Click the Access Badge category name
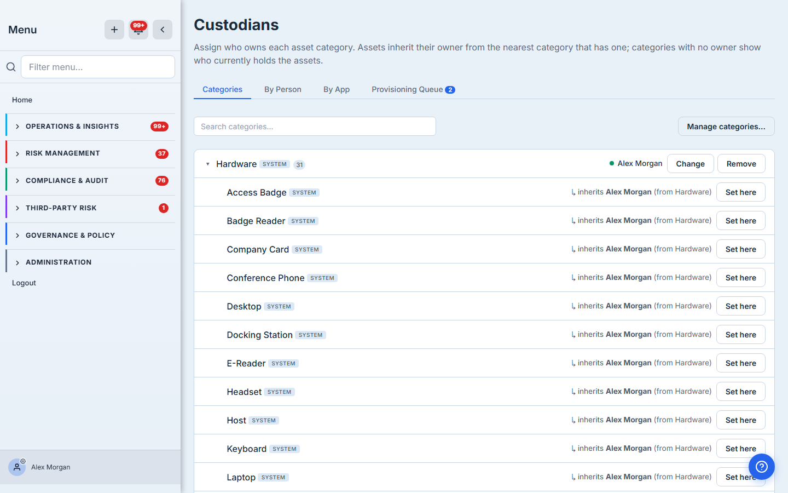The height and width of the screenshot is (493, 788). [x=257, y=192]
